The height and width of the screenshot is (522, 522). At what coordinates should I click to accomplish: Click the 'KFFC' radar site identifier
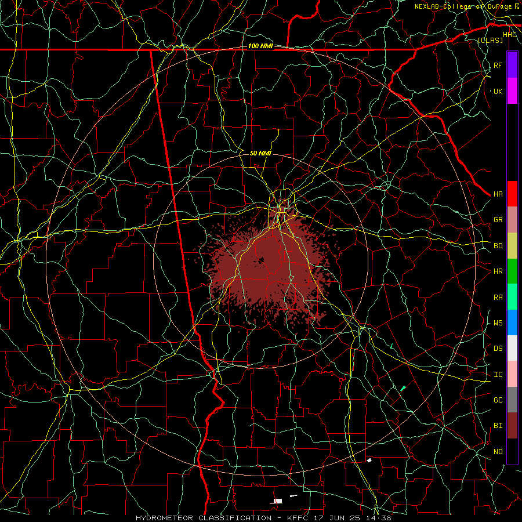299,518
